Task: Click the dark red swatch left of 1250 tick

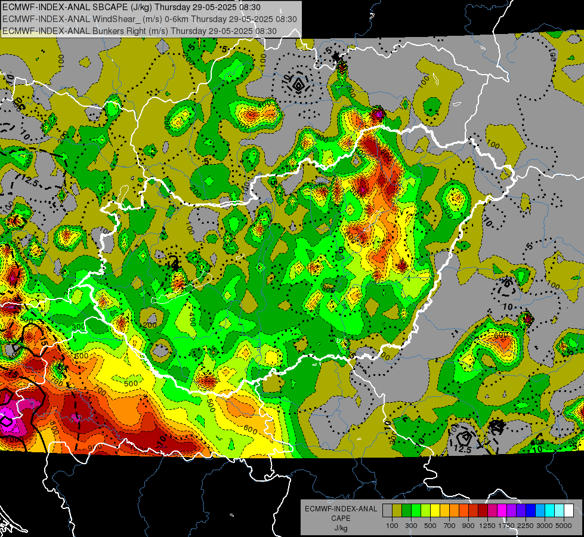Action: coord(483,511)
